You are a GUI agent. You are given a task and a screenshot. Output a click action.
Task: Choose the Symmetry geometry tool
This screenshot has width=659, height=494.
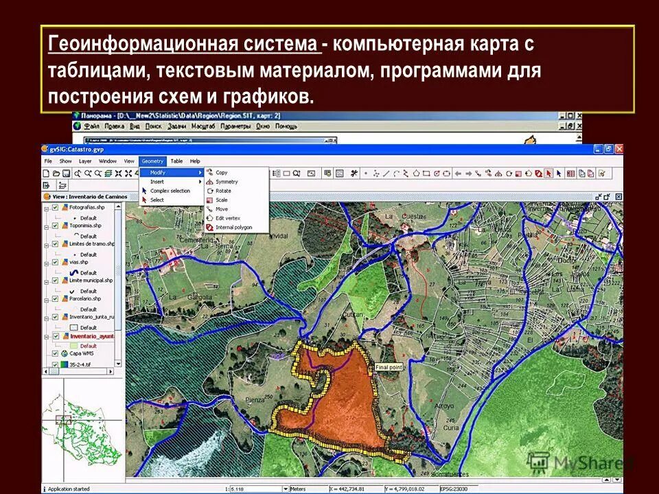coord(227,182)
